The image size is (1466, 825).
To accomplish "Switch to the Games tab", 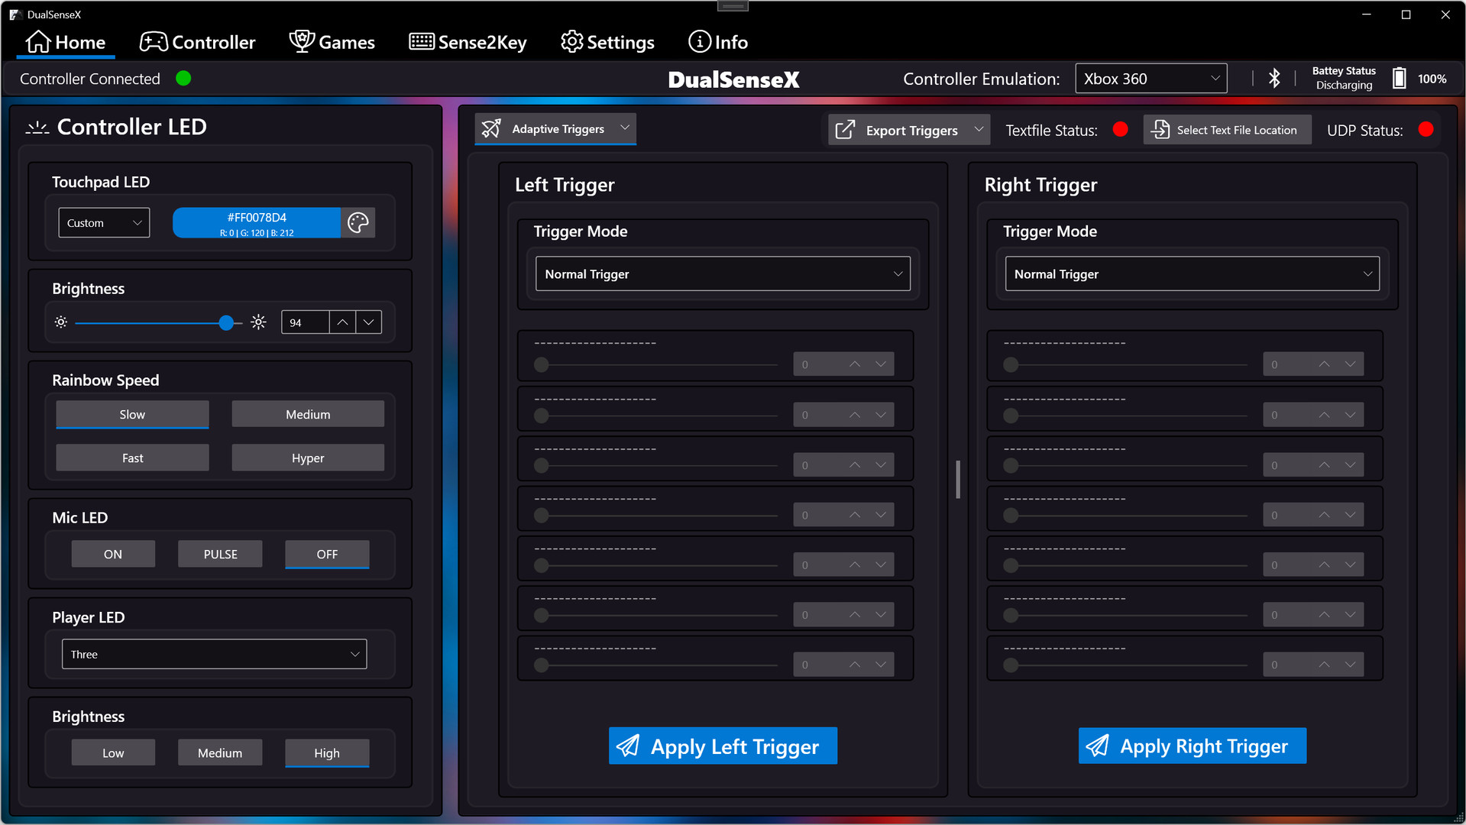I will (332, 42).
